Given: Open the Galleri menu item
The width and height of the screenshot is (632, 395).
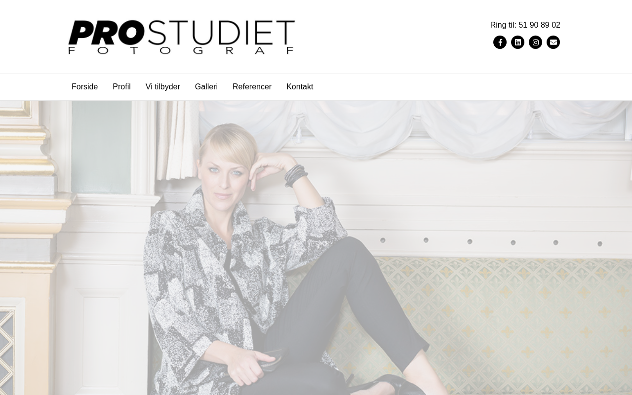Looking at the screenshot, I should 206,87.
